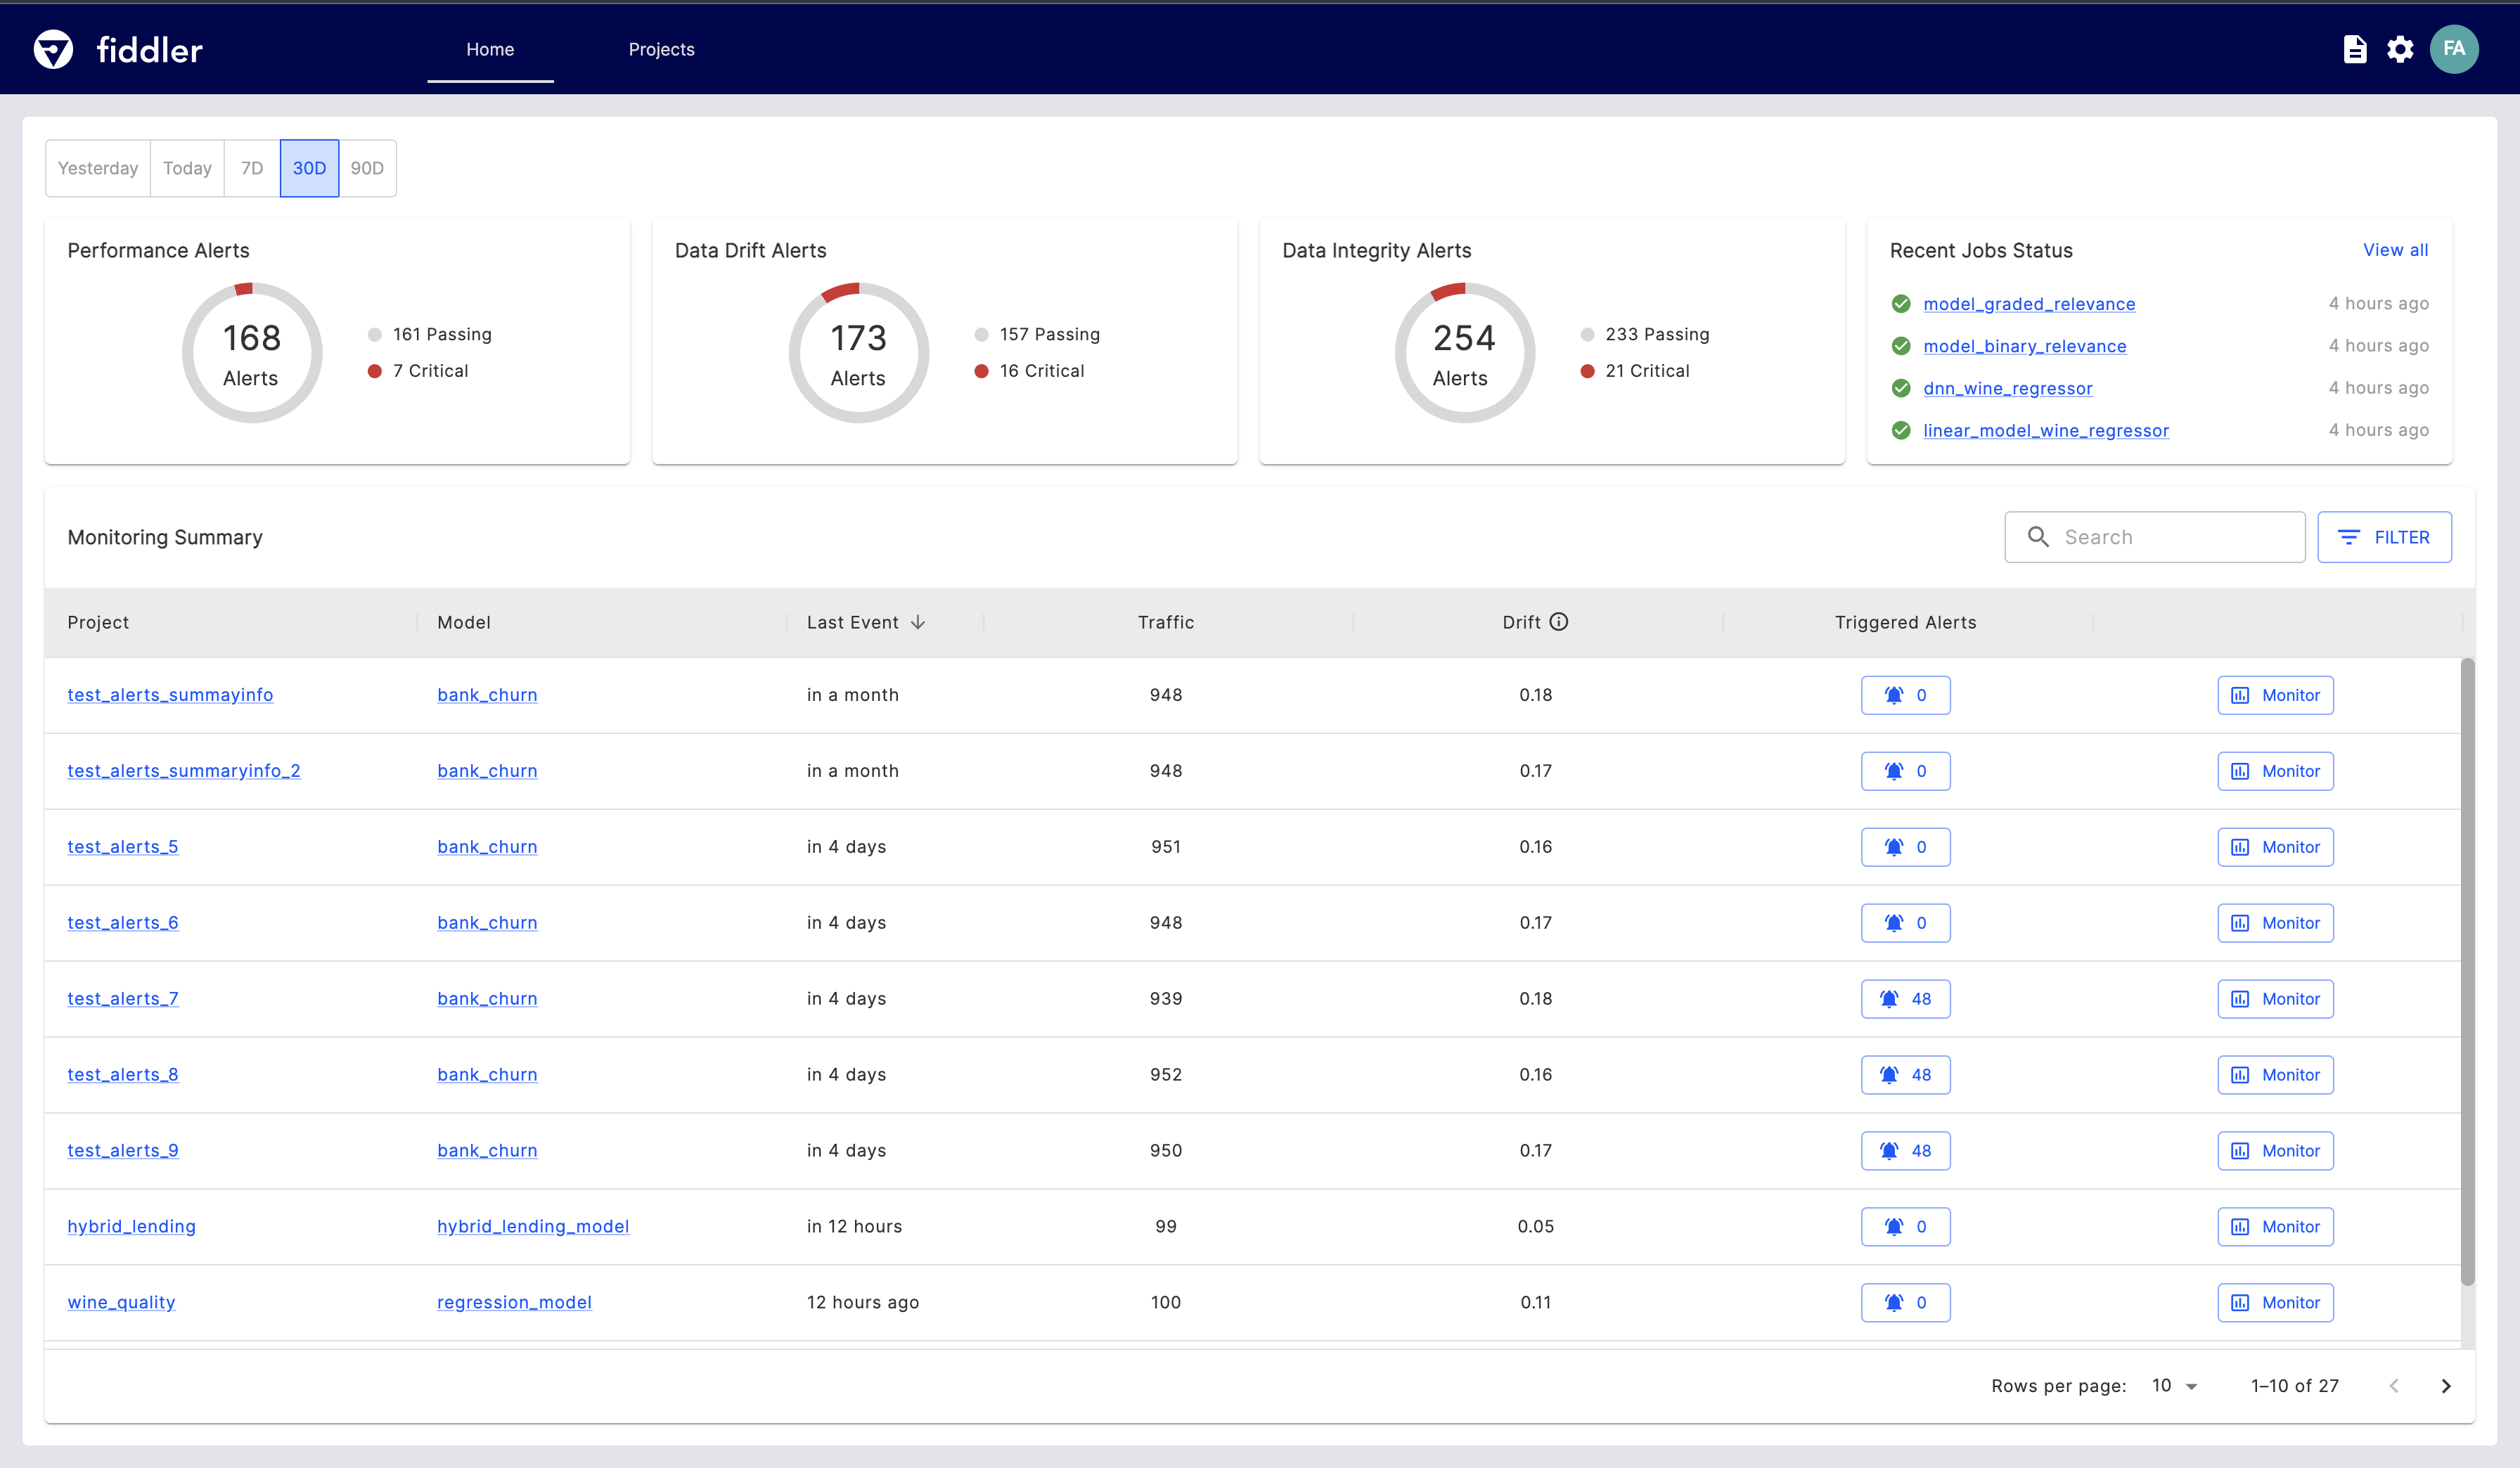Open the Rows per page dropdown
Screen dimensions: 2520x1468
(2174, 1386)
